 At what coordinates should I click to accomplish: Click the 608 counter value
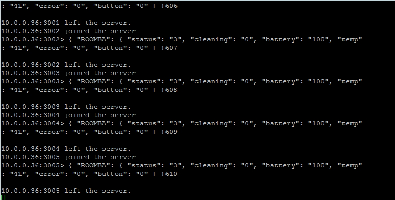pyautogui.click(x=171, y=90)
